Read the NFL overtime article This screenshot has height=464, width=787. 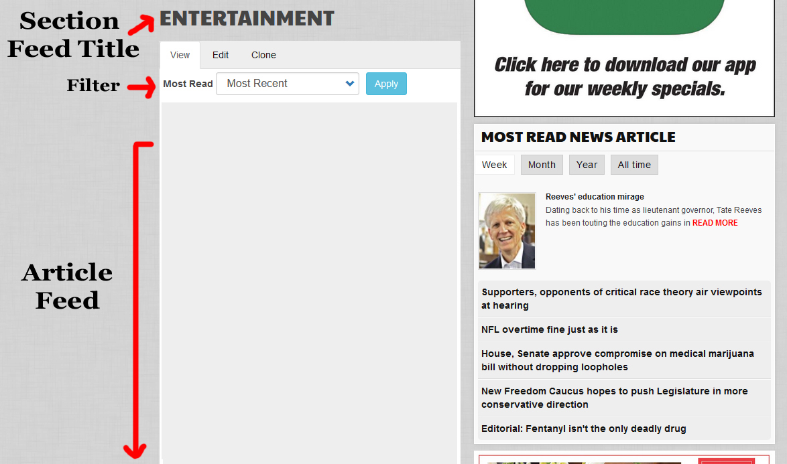pyautogui.click(x=550, y=329)
